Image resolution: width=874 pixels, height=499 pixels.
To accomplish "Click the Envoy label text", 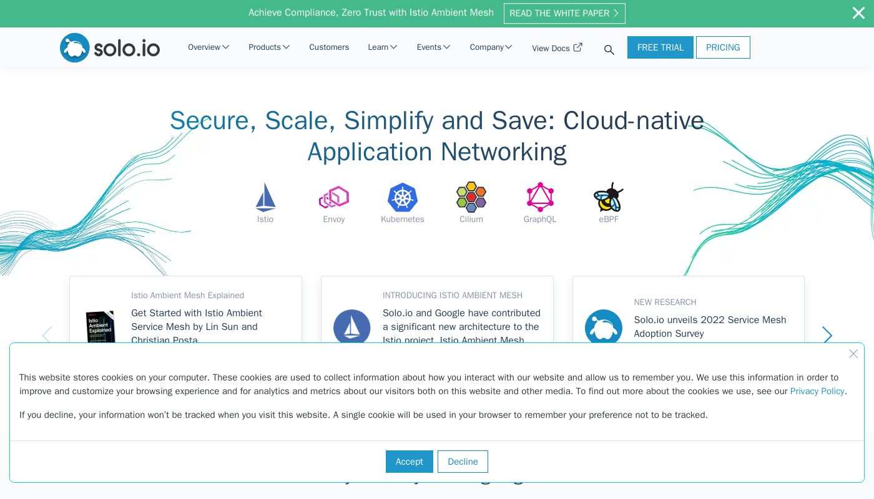I will pos(334,220).
